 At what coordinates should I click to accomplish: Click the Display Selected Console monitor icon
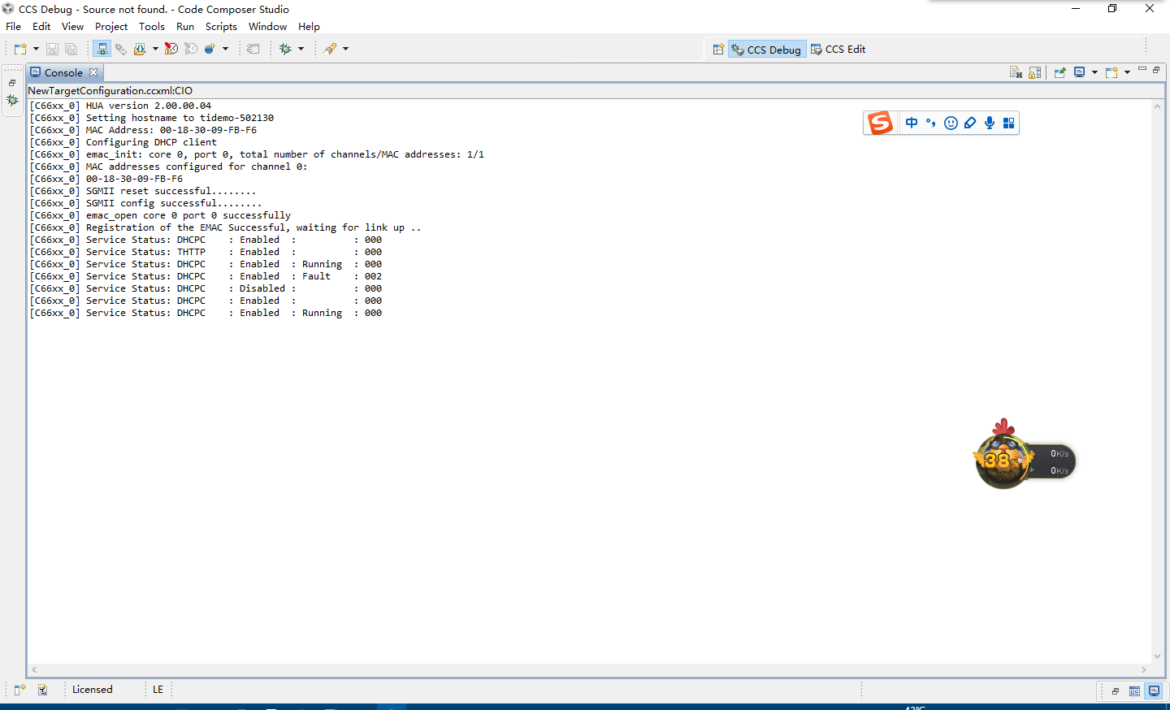pos(1079,72)
